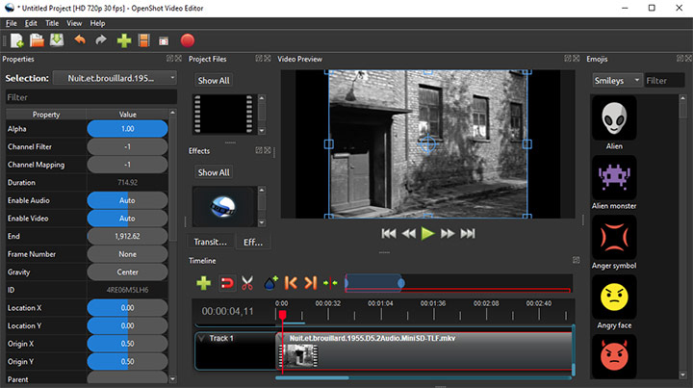Screen dimensions: 693x388
Task: Undo the last action via toolbar
Action: tap(79, 40)
